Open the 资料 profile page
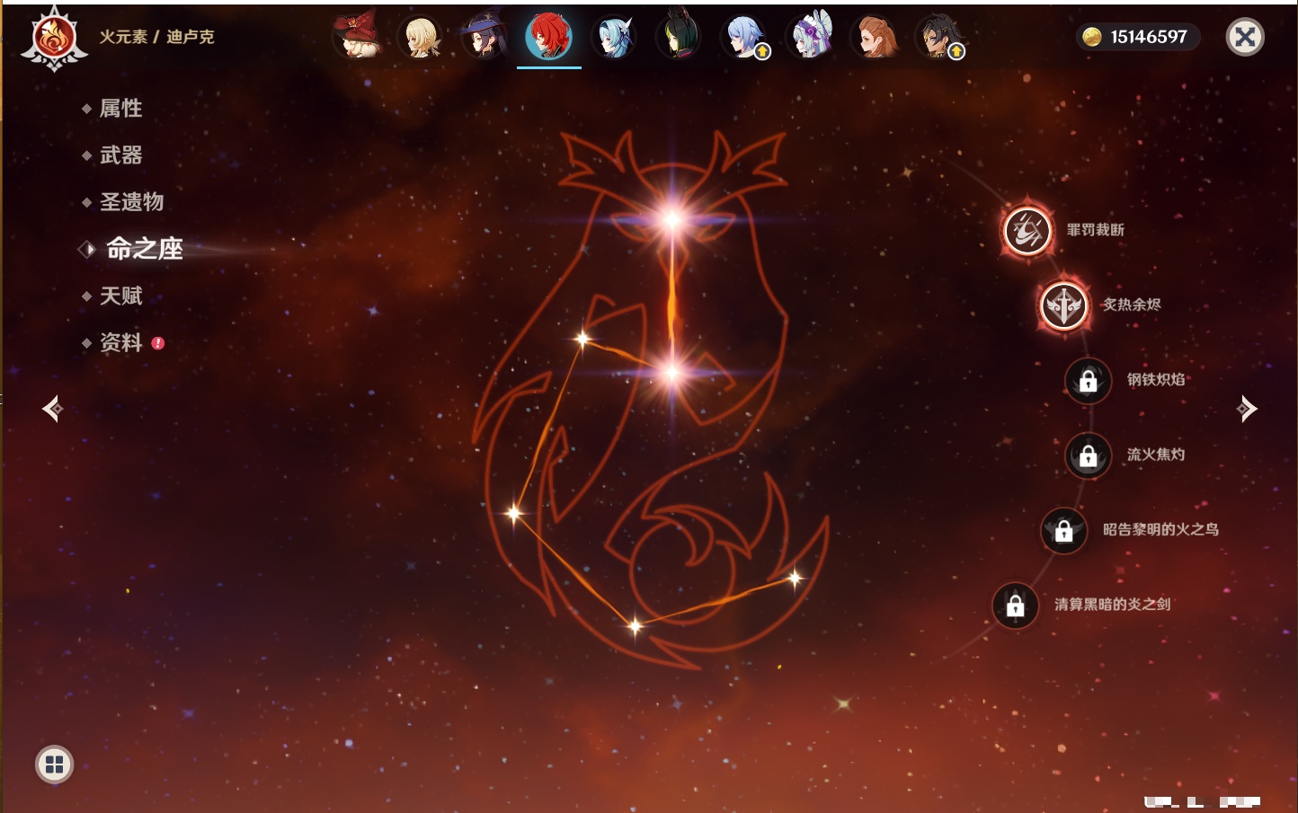Viewport: 1298px width, 813px height. click(x=120, y=342)
